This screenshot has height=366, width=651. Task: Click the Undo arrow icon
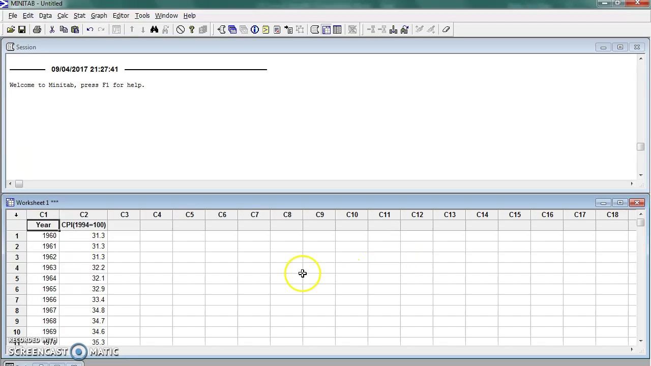click(90, 29)
